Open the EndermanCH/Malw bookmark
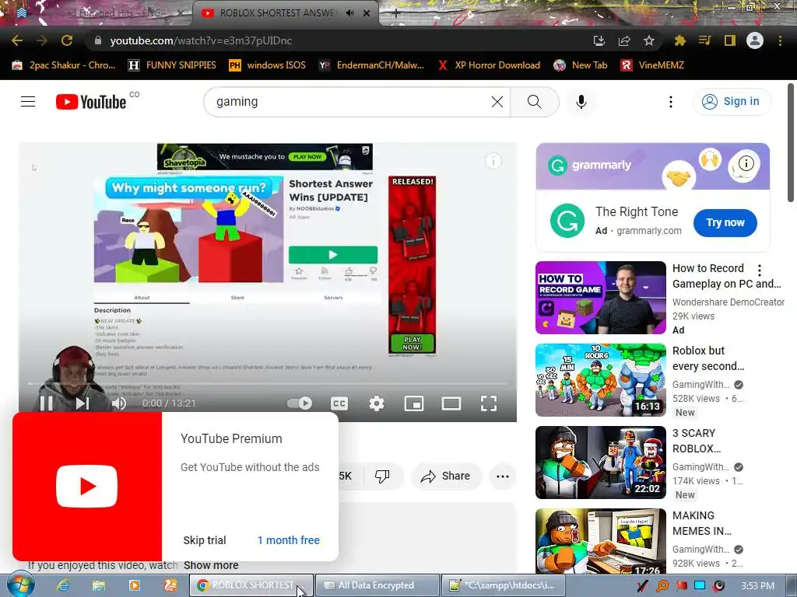 [371, 65]
